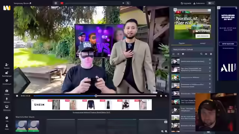This screenshot has height=134, width=239.
Task: Copy the Temporary Room link icon
Action: (x=30, y=3)
